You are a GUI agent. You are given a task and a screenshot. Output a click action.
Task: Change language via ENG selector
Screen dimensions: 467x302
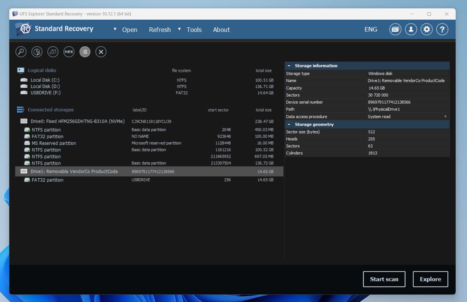(371, 29)
